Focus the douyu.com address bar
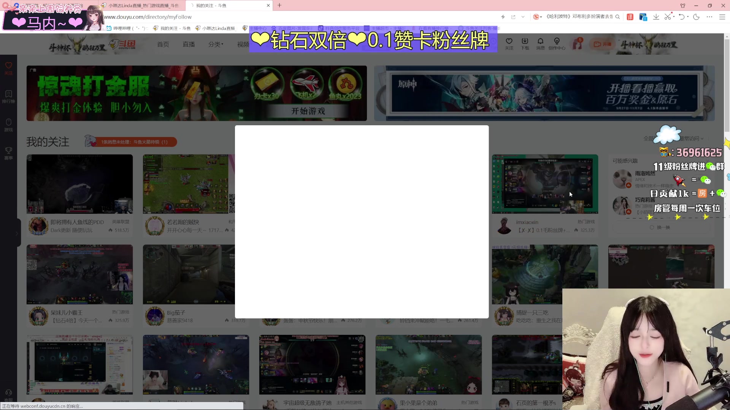This screenshot has width=730, height=410. click(297, 17)
